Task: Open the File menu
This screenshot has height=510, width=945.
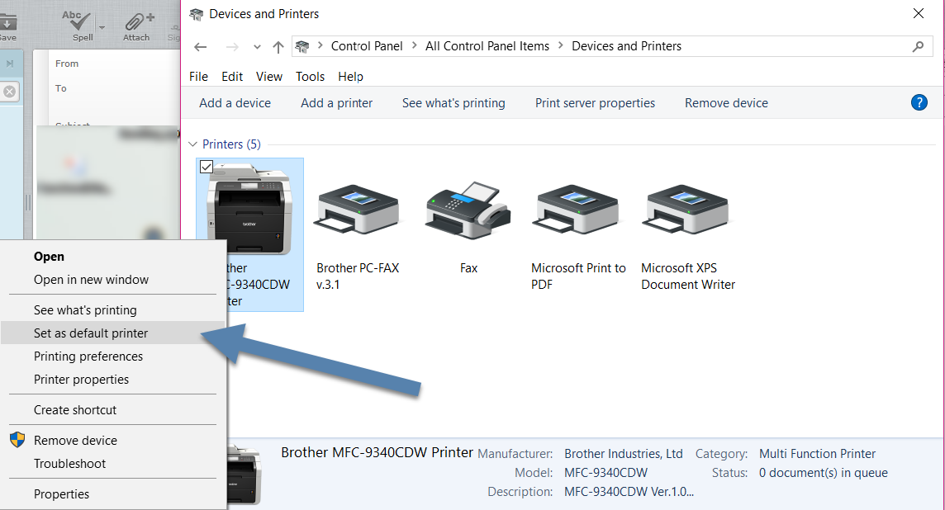Action: (198, 77)
